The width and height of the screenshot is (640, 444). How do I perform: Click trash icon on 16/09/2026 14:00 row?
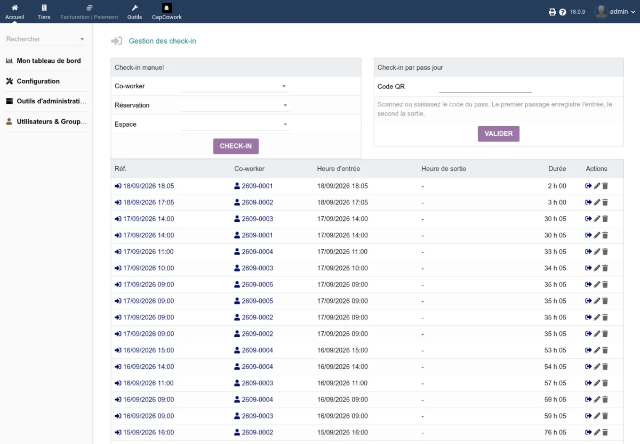coord(605,367)
